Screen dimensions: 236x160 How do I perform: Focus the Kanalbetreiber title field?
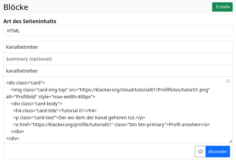[x=118, y=47]
